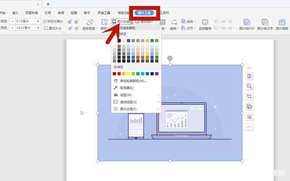Expand the 线型(W) line weight submenu

click(136, 95)
